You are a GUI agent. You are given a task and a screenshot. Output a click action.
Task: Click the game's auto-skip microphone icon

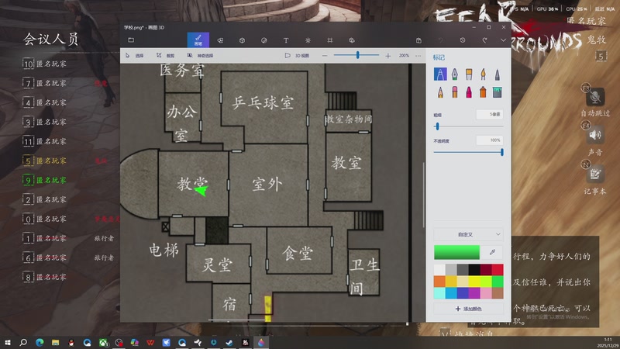594,98
